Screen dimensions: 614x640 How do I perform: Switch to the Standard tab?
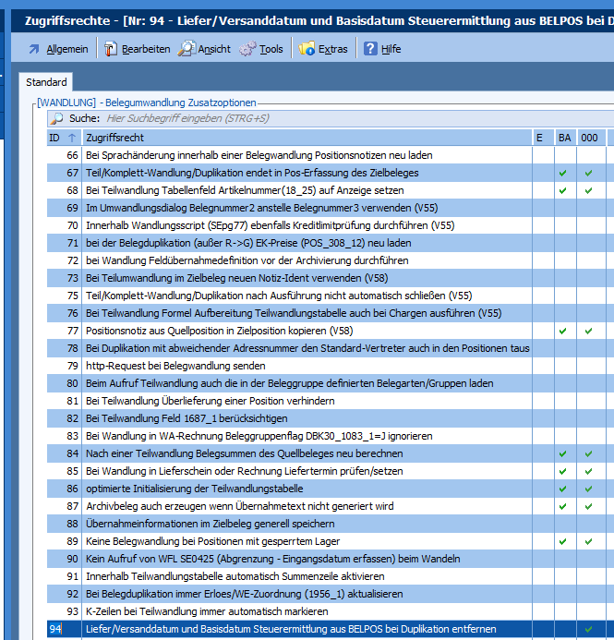point(46,83)
